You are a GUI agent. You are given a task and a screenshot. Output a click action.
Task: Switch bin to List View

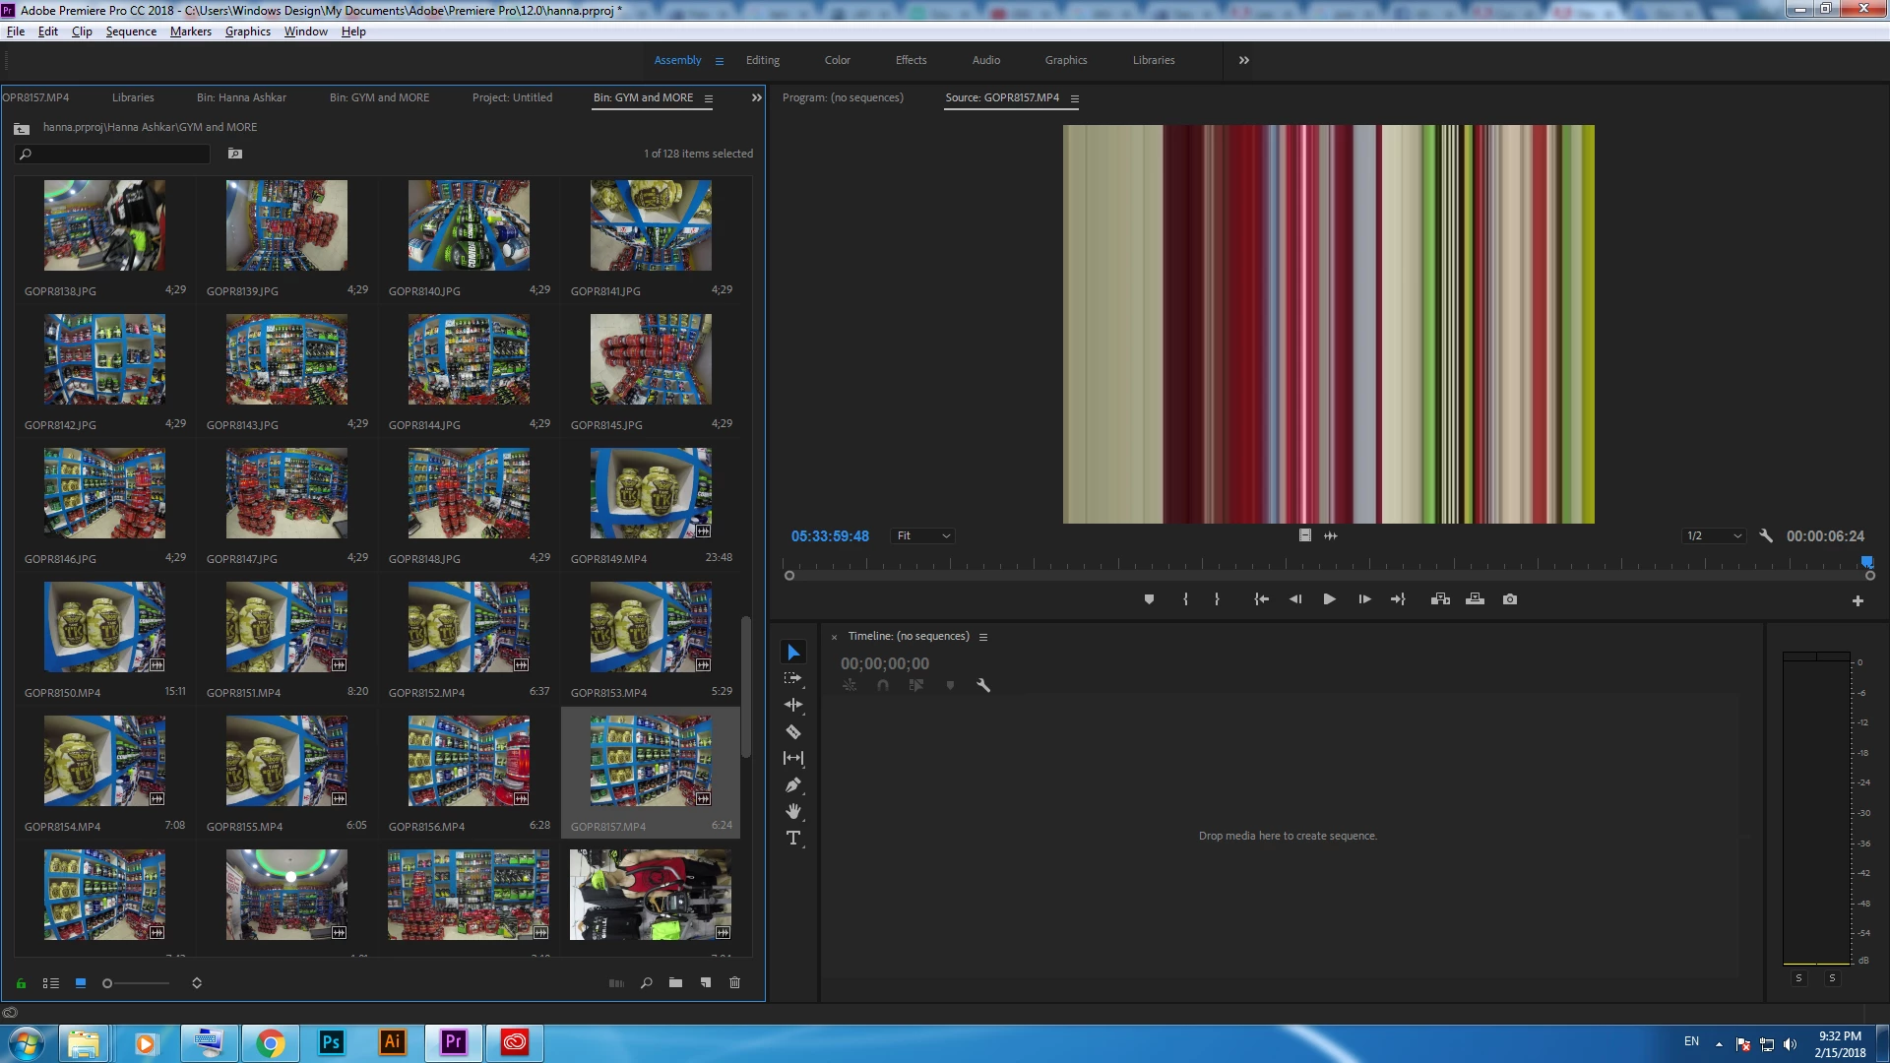coord(51,983)
